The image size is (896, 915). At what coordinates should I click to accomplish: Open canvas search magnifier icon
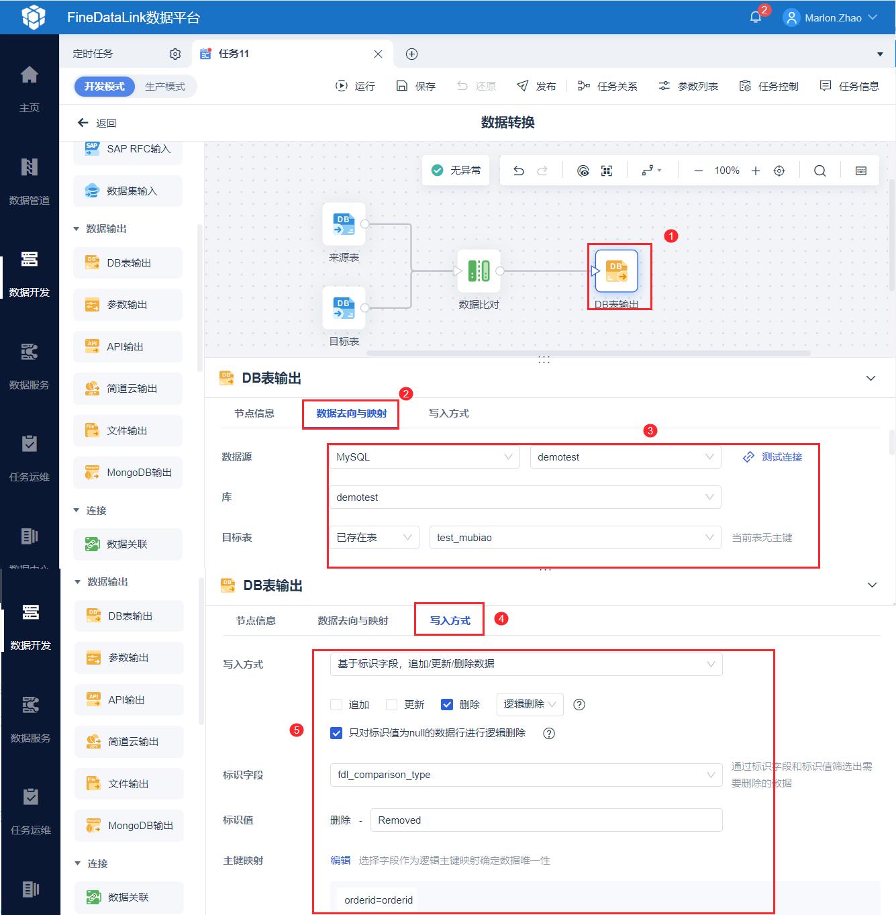pos(820,171)
